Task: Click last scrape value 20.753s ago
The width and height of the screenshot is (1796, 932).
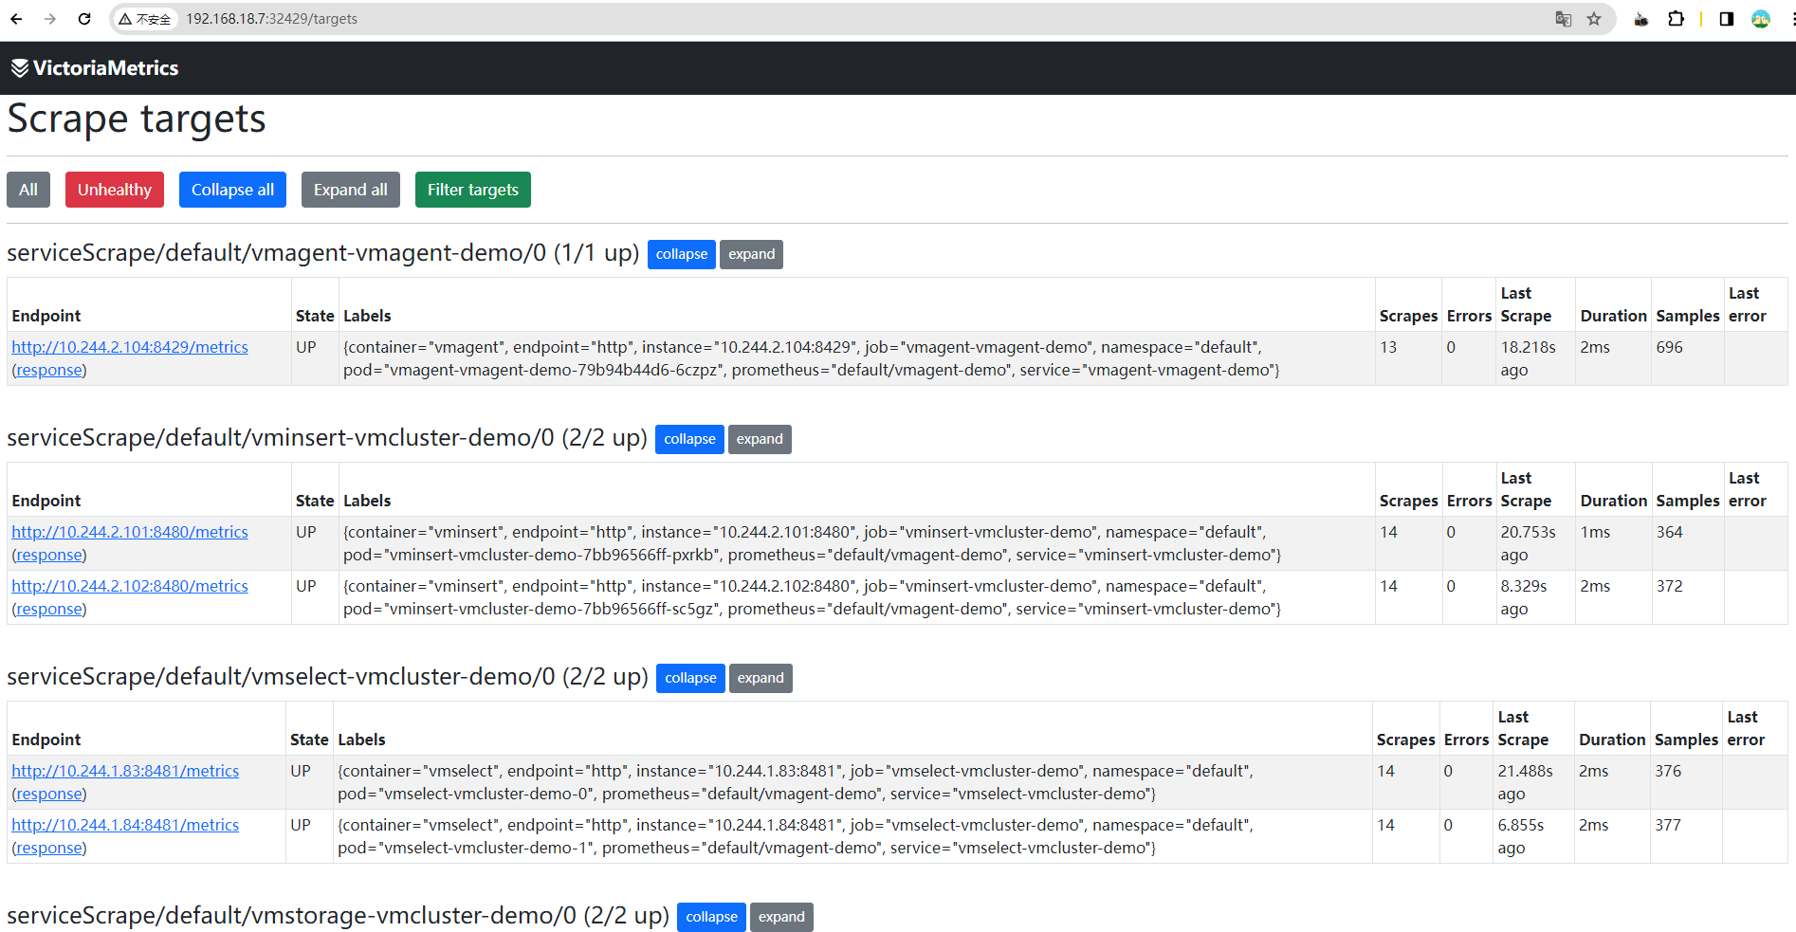Action: 1528,543
